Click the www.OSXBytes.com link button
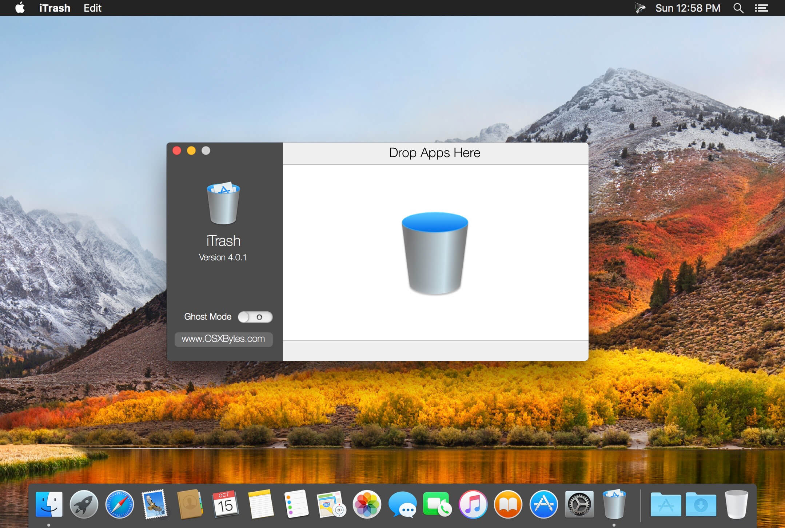 [223, 339]
